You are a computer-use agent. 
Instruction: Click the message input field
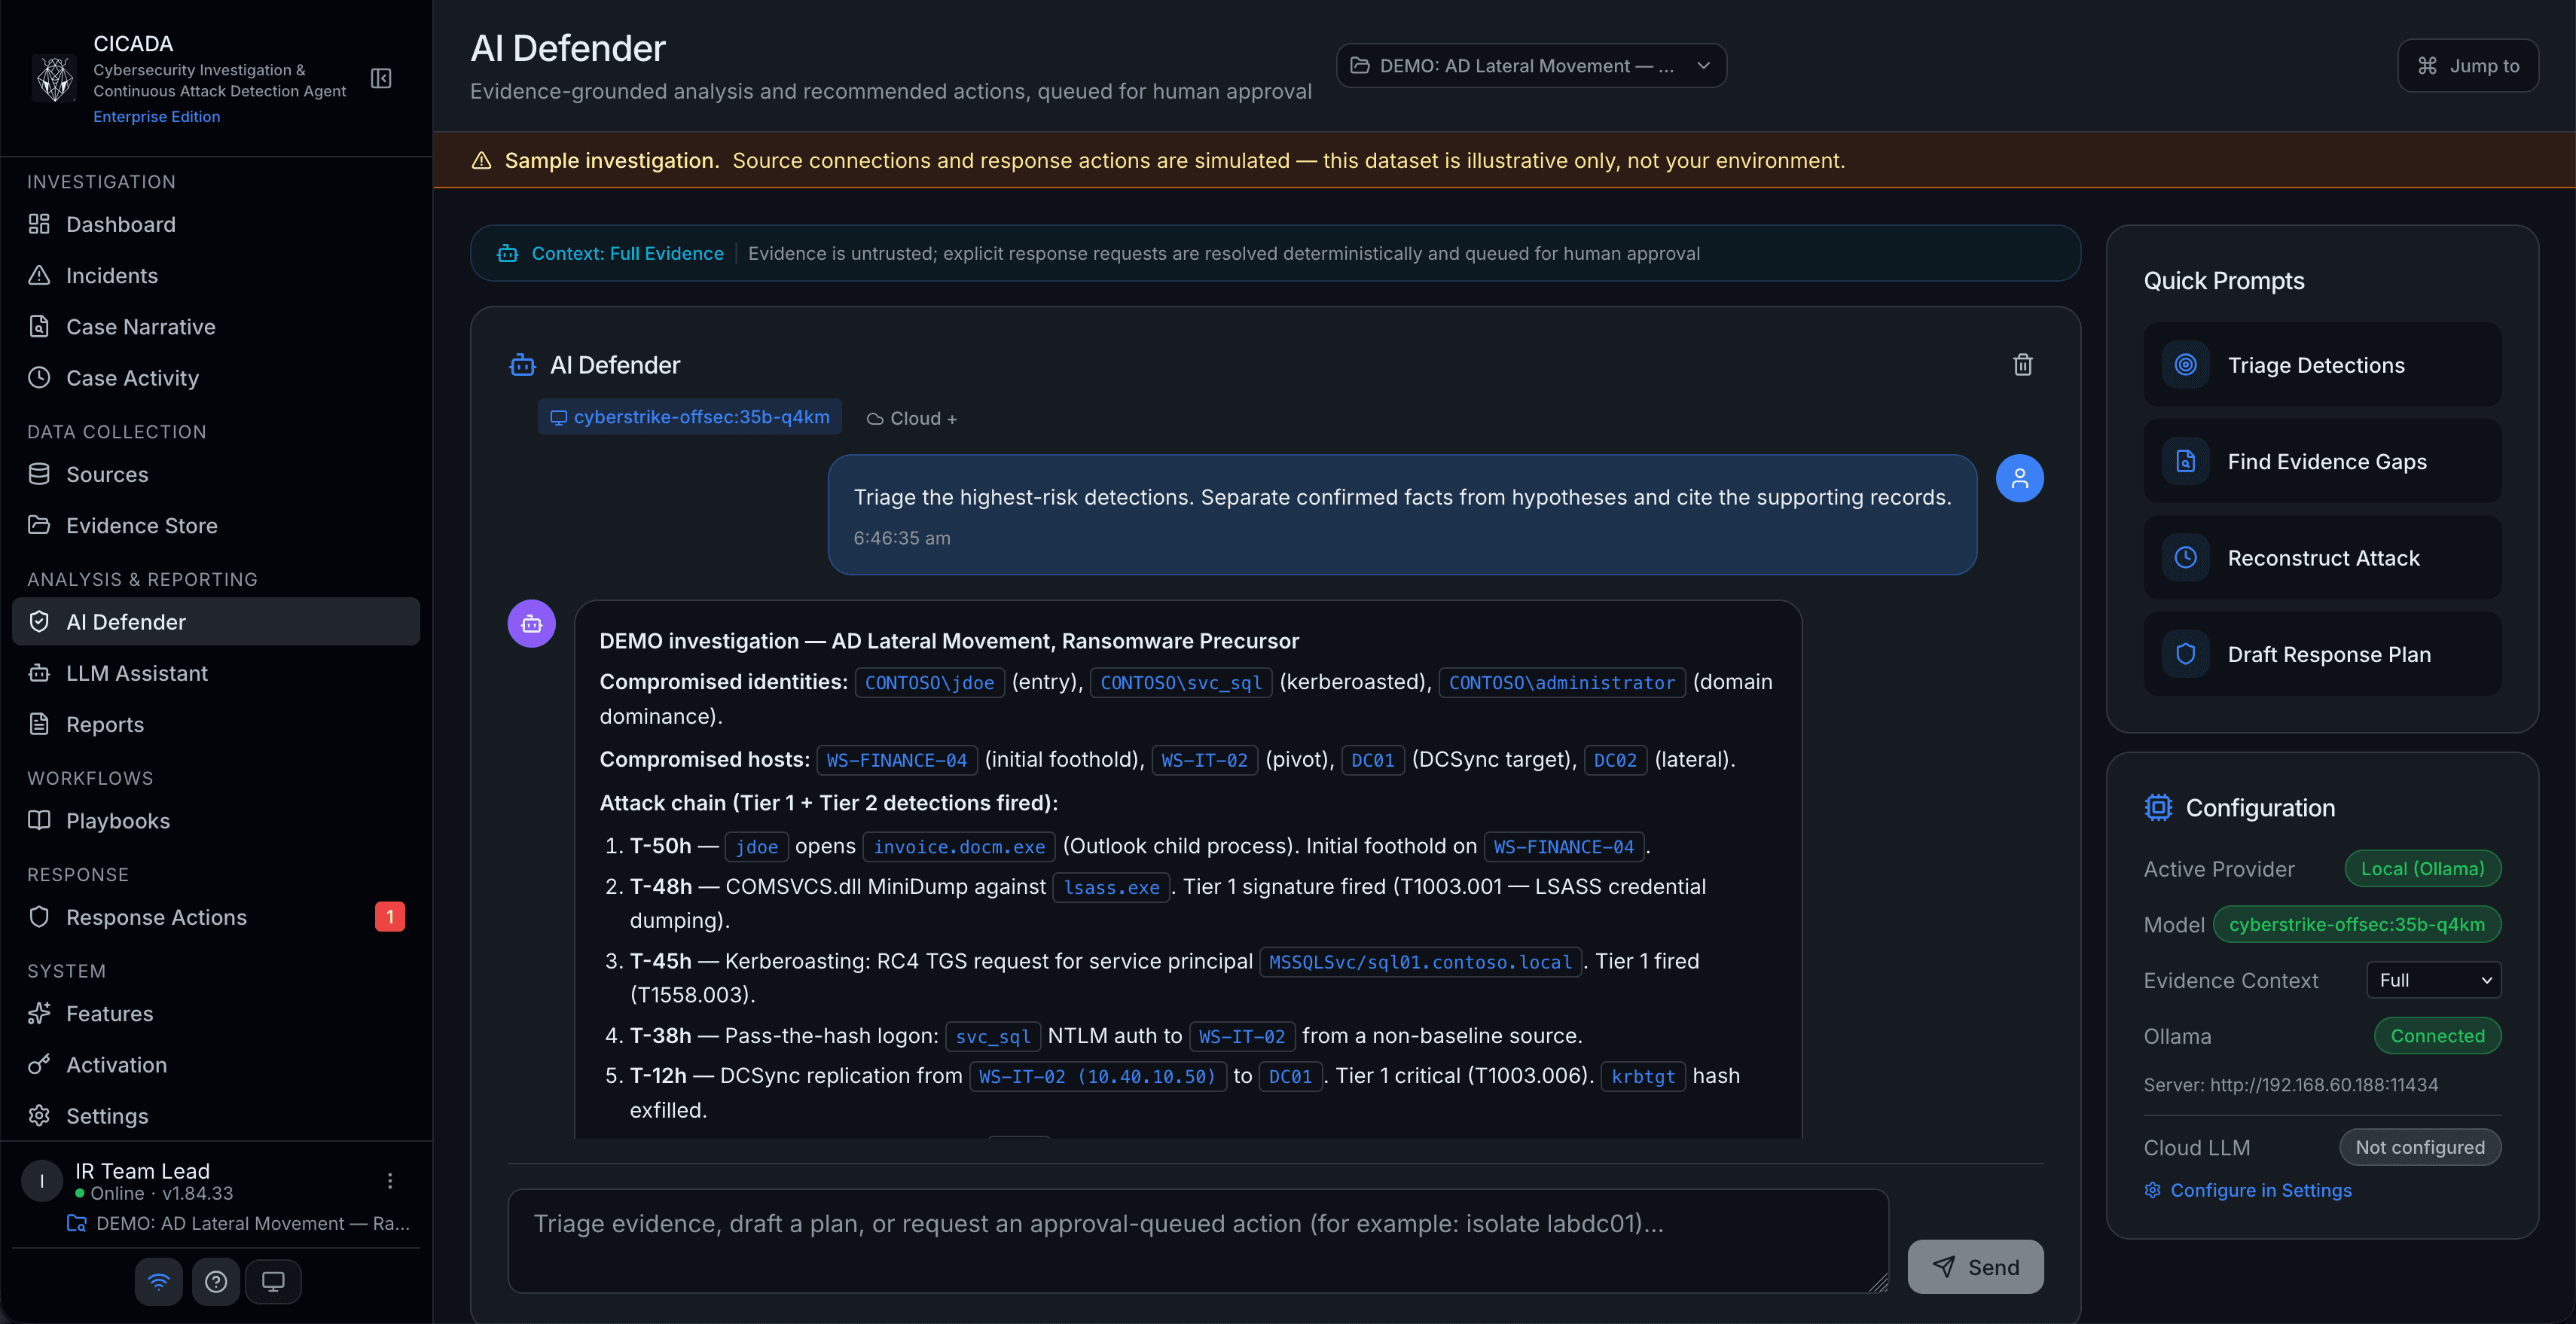pyautogui.click(x=1198, y=1241)
